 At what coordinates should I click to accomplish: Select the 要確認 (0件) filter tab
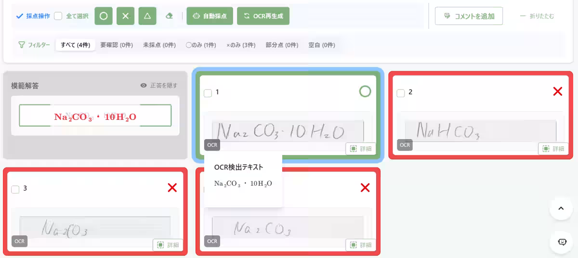point(117,45)
